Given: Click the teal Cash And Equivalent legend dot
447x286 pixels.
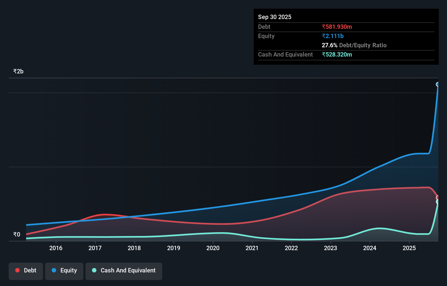Looking at the screenshot, I should pos(94,271).
